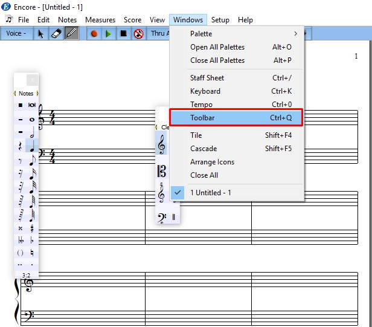Select the half rest in Notes palette
Viewport: 372px width, 327px height.
pos(21,132)
